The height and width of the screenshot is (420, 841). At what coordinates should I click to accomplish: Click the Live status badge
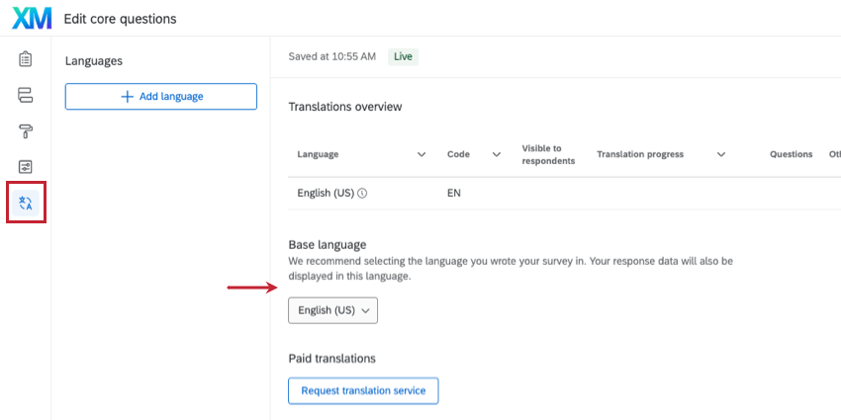[x=403, y=56]
